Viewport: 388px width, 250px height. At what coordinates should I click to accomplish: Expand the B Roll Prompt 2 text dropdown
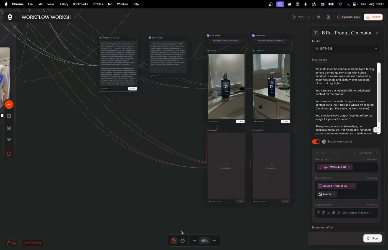(288, 41)
